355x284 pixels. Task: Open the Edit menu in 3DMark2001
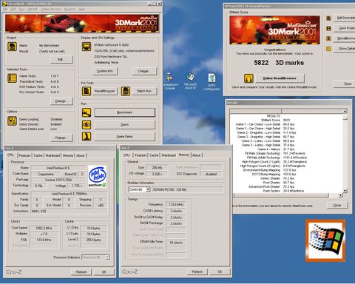[x=13, y=9]
